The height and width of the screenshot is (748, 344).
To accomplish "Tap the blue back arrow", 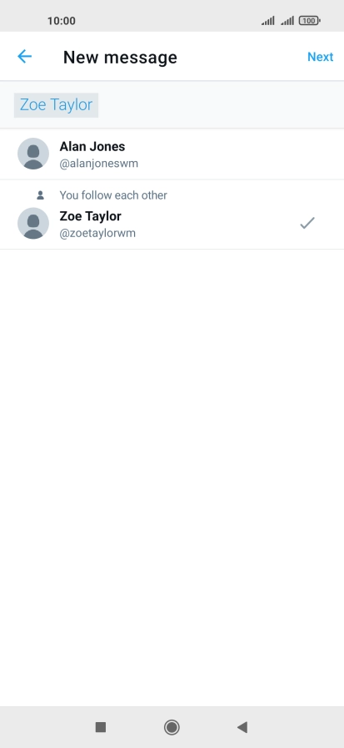I will coord(24,56).
